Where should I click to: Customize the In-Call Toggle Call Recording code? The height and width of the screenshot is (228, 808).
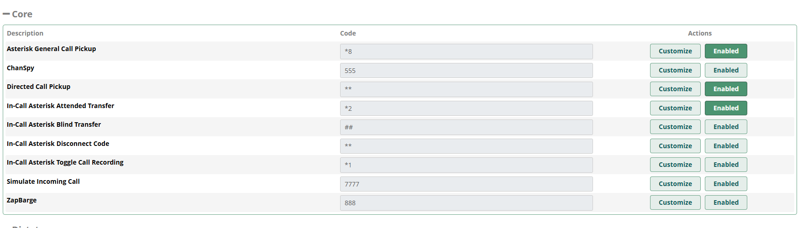tap(675, 165)
